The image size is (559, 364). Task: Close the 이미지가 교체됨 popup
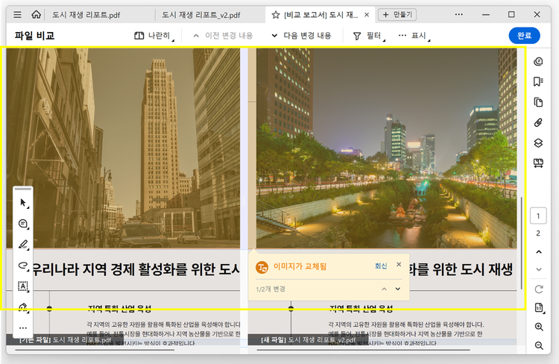point(399,265)
